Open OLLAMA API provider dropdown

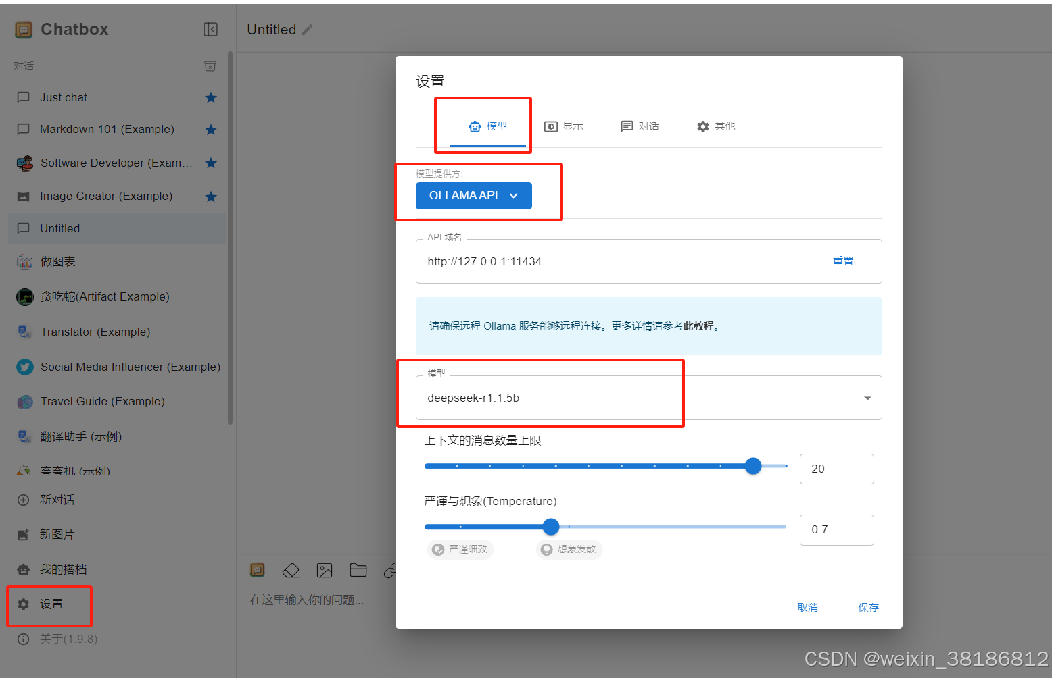(474, 196)
